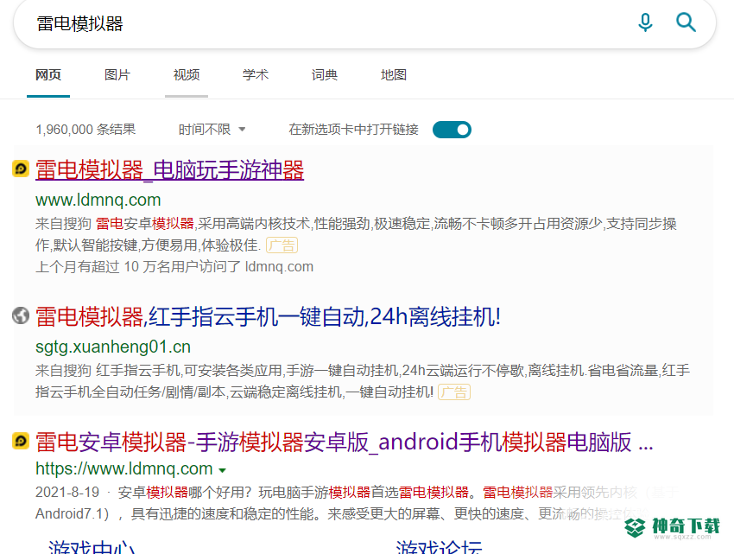Click the 广告 label under the 红手指 result

pyautogui.click(x=454, y=392)
